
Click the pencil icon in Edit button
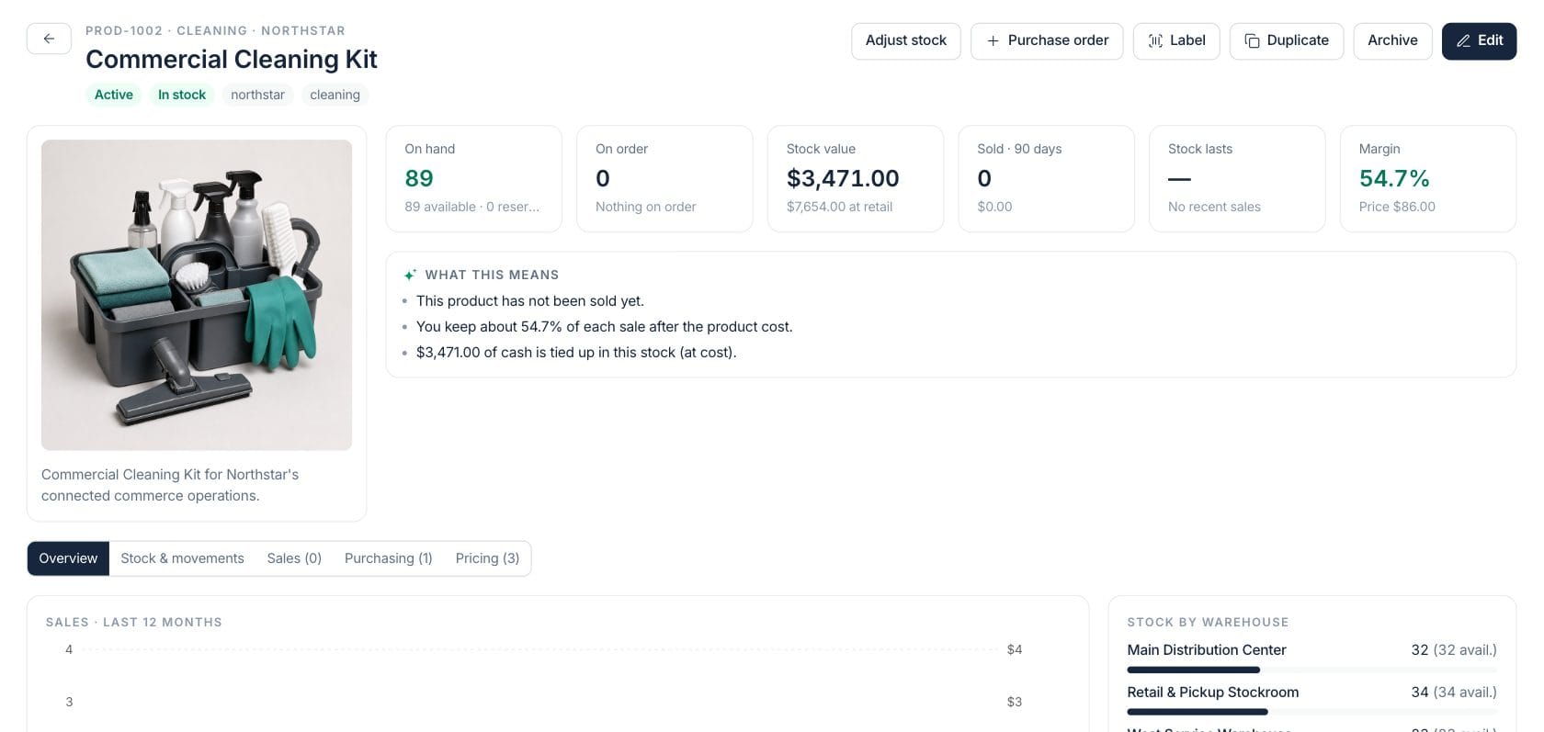[x=1463, y=41]
